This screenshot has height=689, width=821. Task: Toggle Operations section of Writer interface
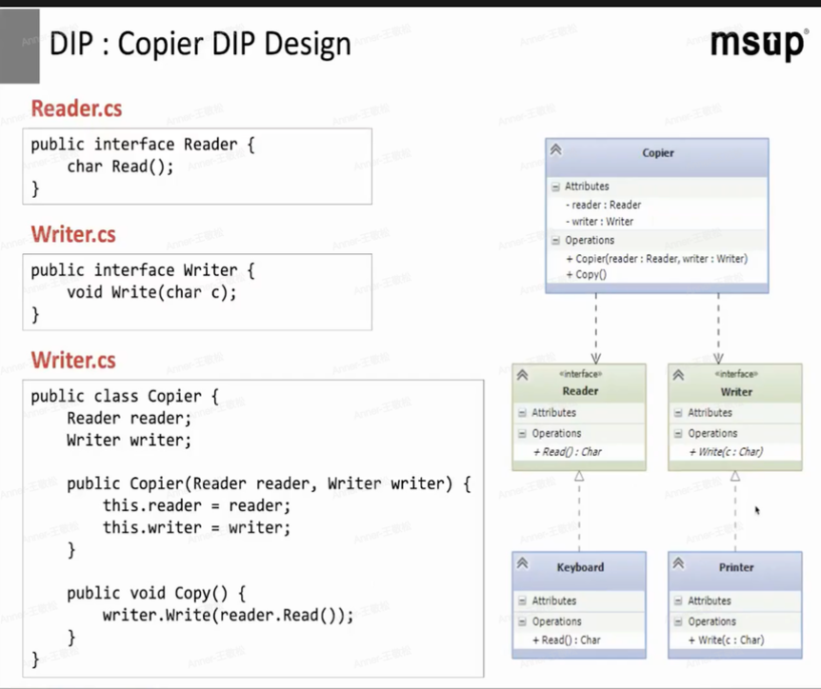pos(678,433)
